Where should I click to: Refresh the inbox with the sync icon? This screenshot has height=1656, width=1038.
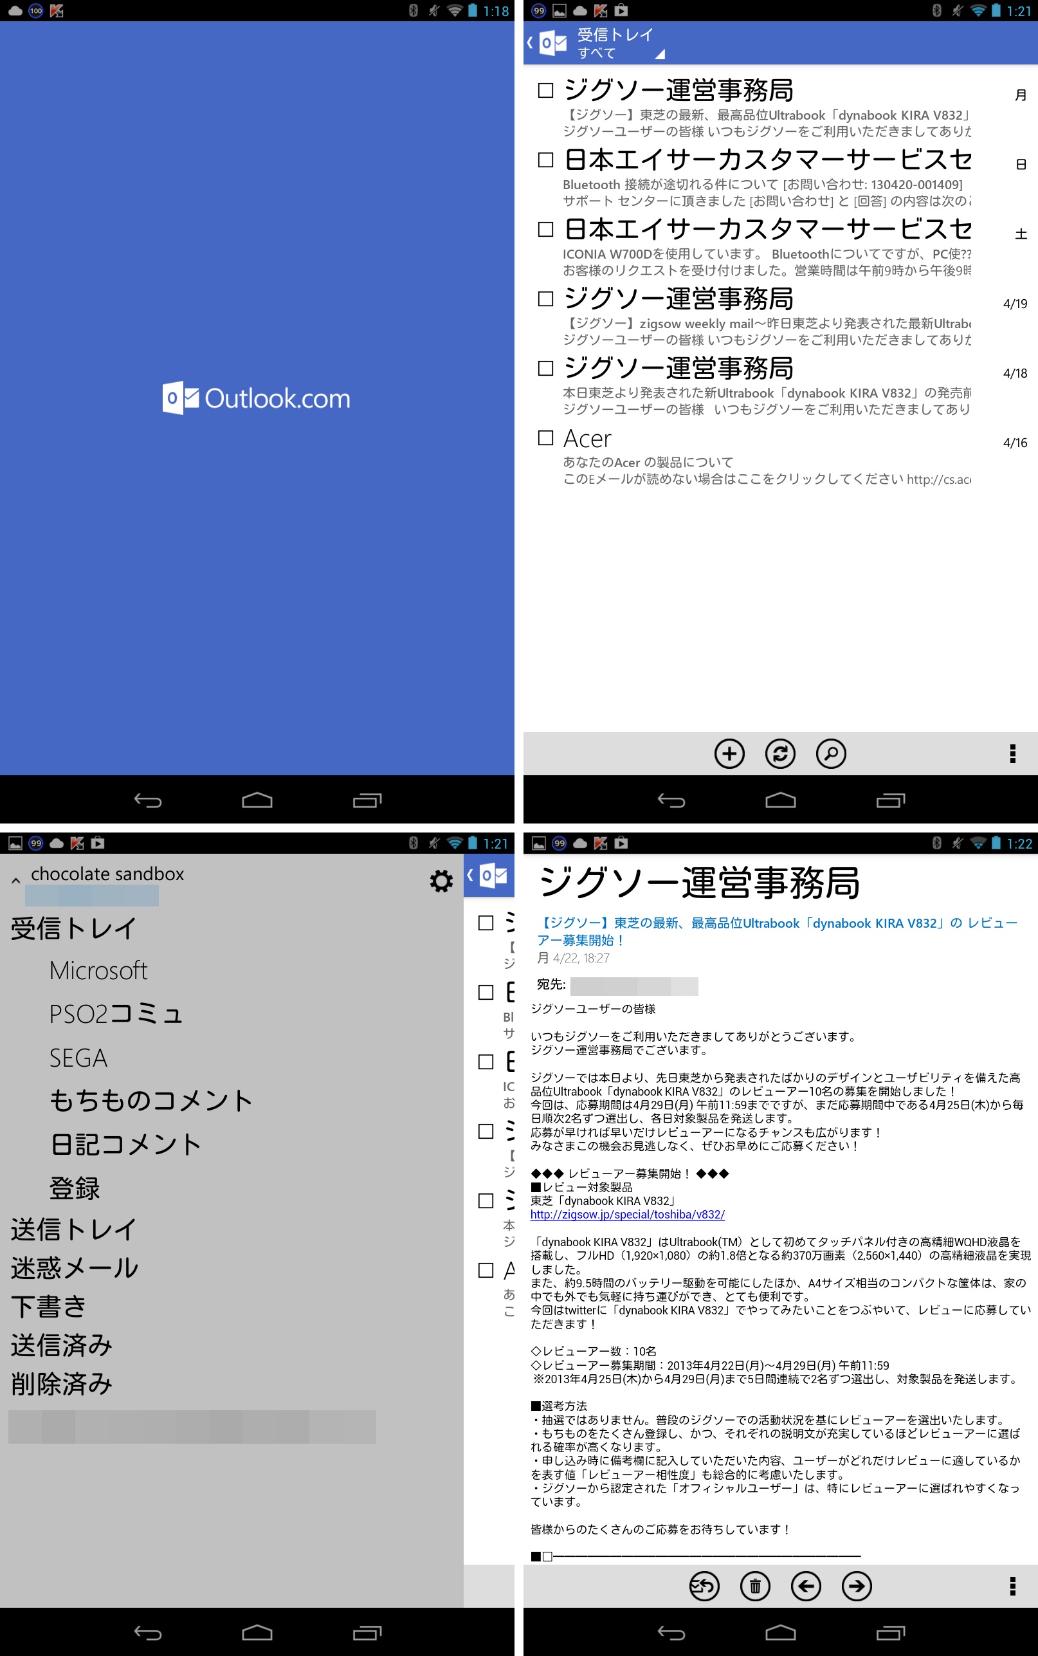pyautogui.click(x=780, y=753)
